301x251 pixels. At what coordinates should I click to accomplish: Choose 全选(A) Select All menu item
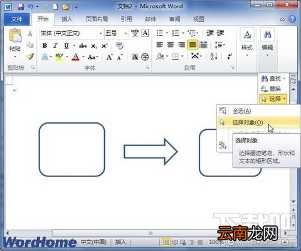[x=259, y=111]
